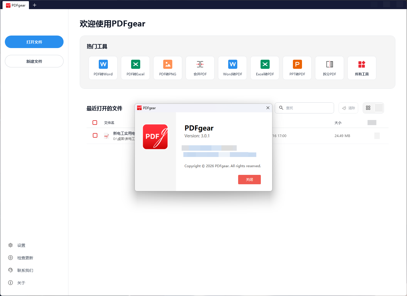Open the PPT转PDF converter

click(297, 68)
